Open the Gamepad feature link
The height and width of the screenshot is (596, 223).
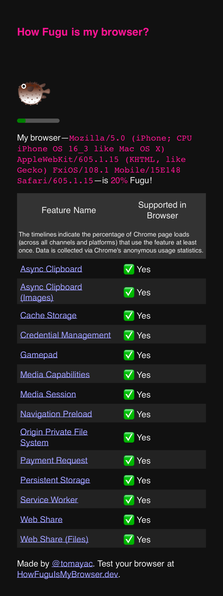click(x=39, y=355)
